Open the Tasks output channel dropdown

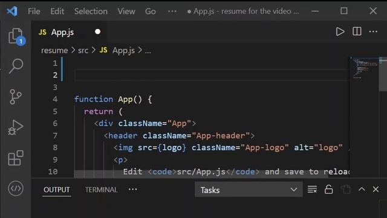[x=249, y=190]
